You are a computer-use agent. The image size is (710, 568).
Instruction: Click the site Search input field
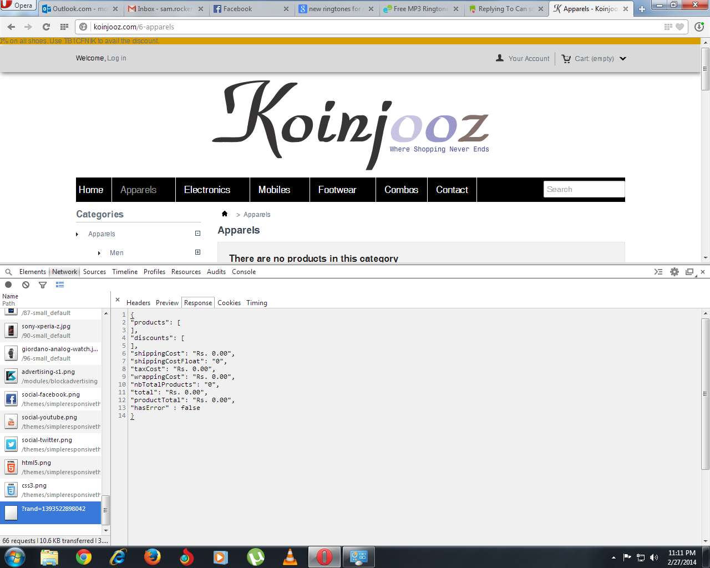pyautogui.click(x=584, y=189)
